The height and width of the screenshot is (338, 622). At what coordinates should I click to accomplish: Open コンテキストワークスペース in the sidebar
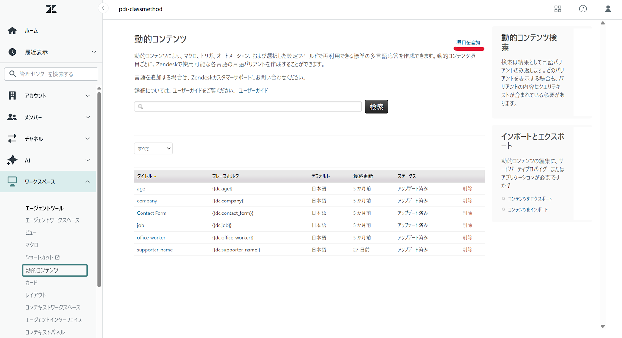[x=53, y=307]
